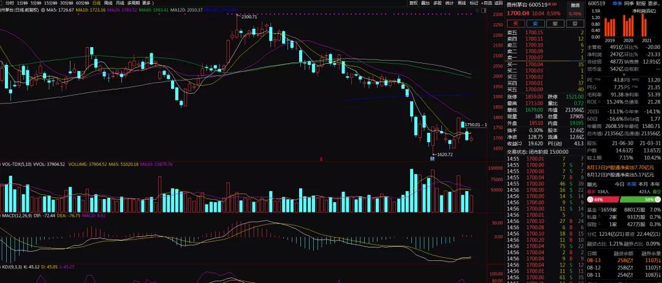Select 本周 in 眼光 sentiment section
662x283 pixels.
click(x=631, y=184)
